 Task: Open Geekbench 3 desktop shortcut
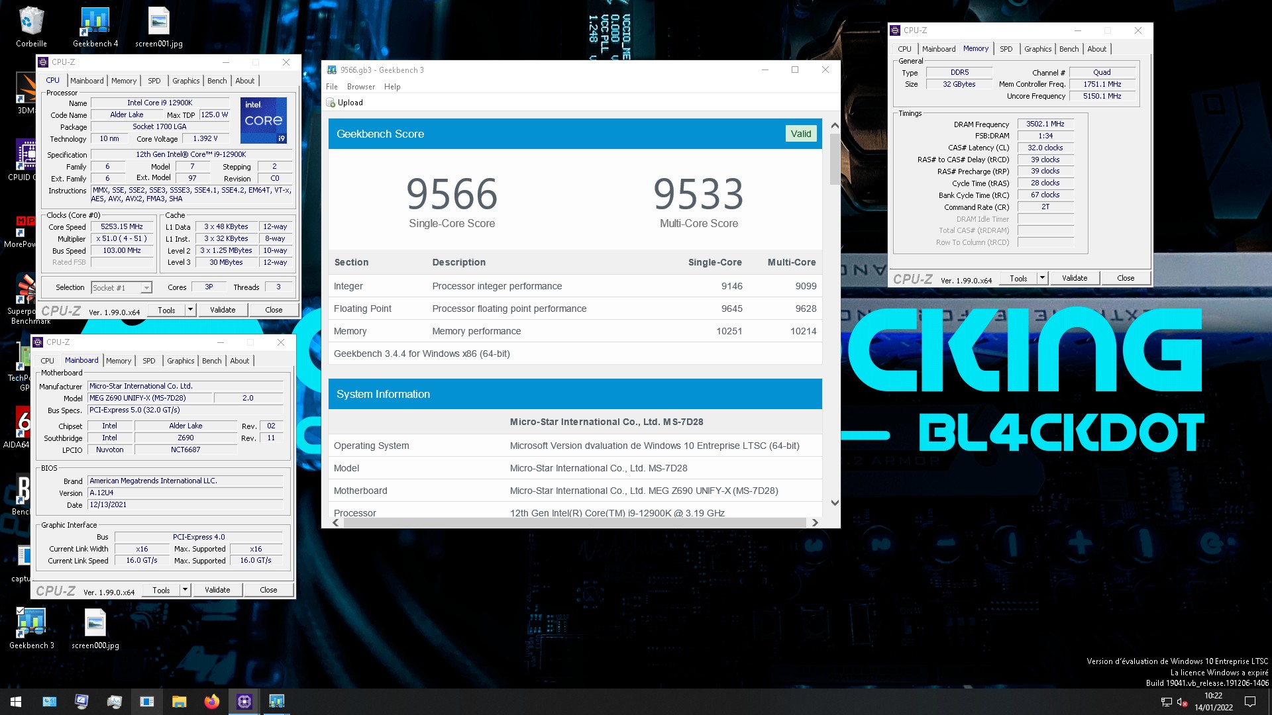[x=31, y=628]
